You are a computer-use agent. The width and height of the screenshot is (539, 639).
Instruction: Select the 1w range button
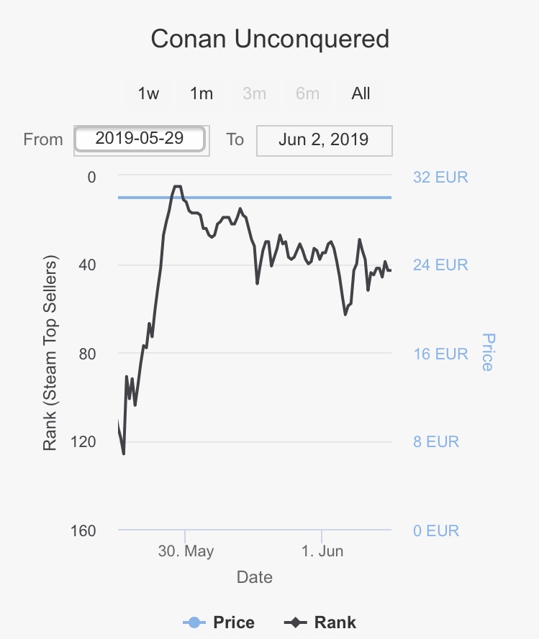148,93
